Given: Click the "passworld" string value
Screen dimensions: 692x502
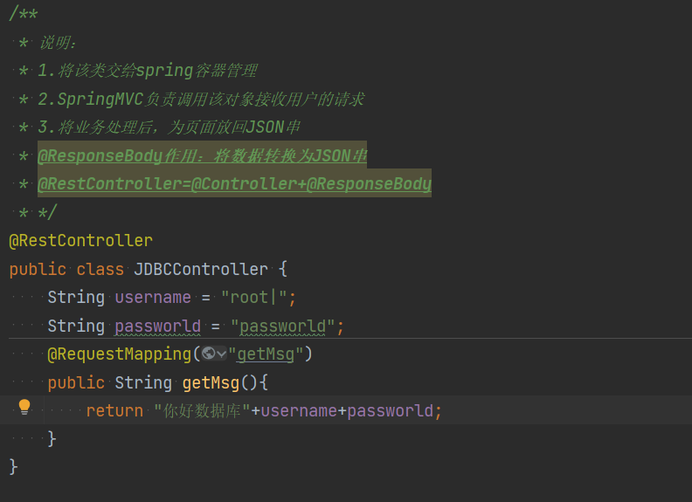Looking at the screenshot, I should (x=282, y=326).
